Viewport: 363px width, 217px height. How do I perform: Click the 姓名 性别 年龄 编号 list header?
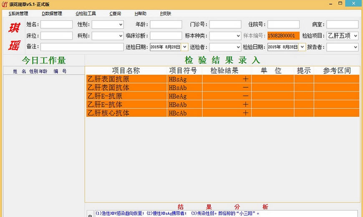point(44,71)
